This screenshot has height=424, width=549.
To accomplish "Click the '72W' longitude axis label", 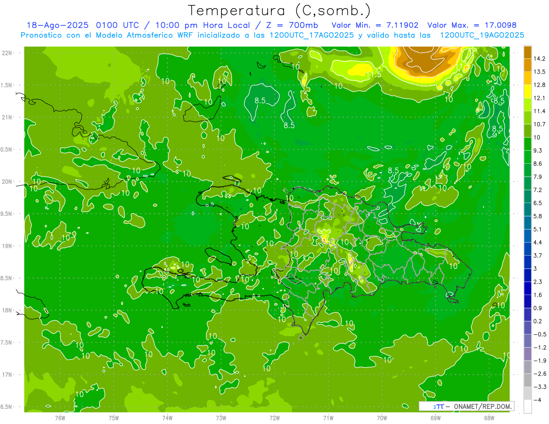I will point(274,418).
